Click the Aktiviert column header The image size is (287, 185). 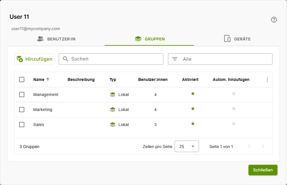pos(190,79)
